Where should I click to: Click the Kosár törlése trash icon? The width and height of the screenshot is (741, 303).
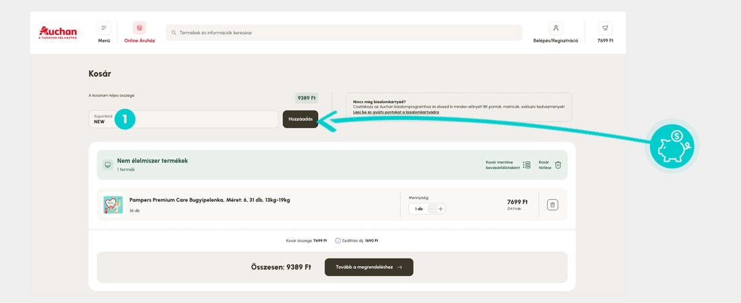click(558, 165)
